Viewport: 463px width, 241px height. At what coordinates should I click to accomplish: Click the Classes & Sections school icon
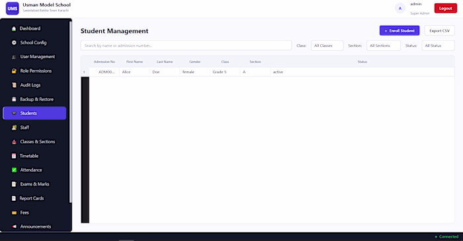click(14, 142)
